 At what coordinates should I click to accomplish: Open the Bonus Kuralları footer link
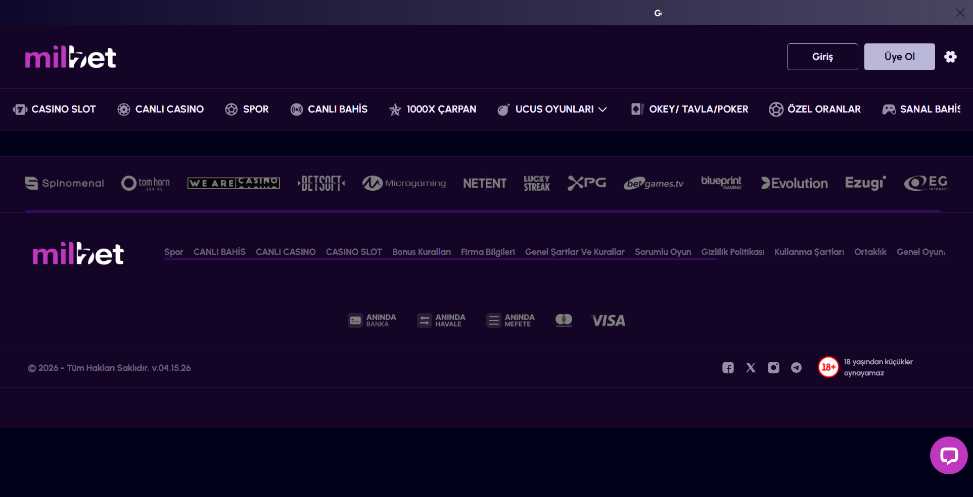pyautogui.click(x=422, y=252)
